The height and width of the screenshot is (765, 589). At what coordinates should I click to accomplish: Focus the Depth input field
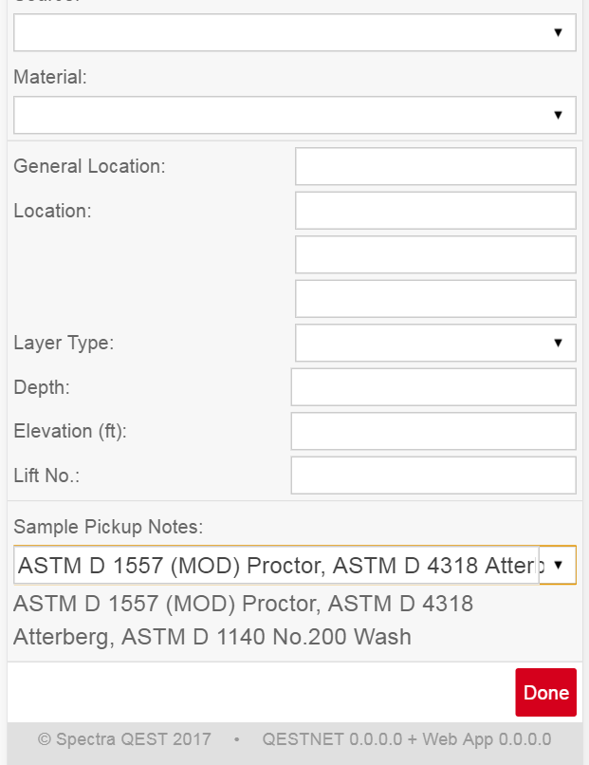click(433, 387)
